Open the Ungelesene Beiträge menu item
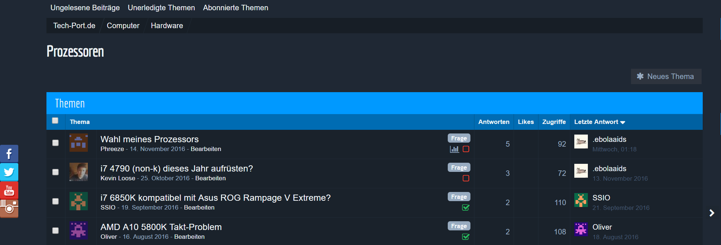721x245 pixels. coord(85,8)
